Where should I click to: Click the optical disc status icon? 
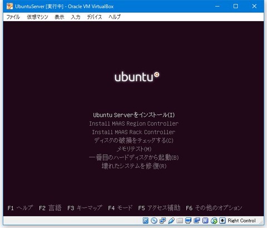(154, 221)
